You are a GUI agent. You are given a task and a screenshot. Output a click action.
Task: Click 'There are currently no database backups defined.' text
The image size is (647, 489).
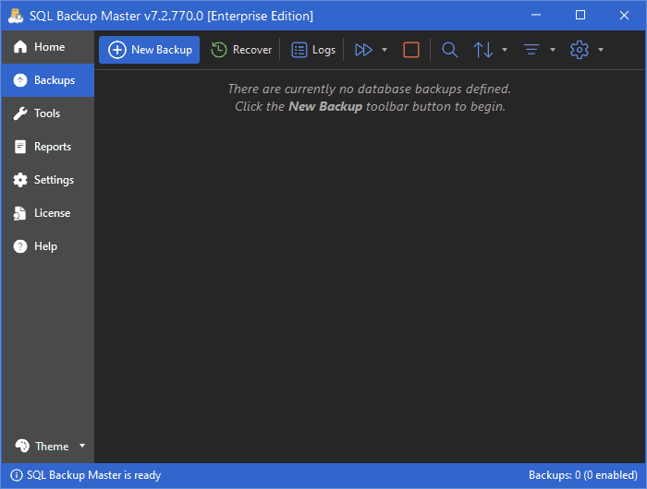[x=370, y=89]
